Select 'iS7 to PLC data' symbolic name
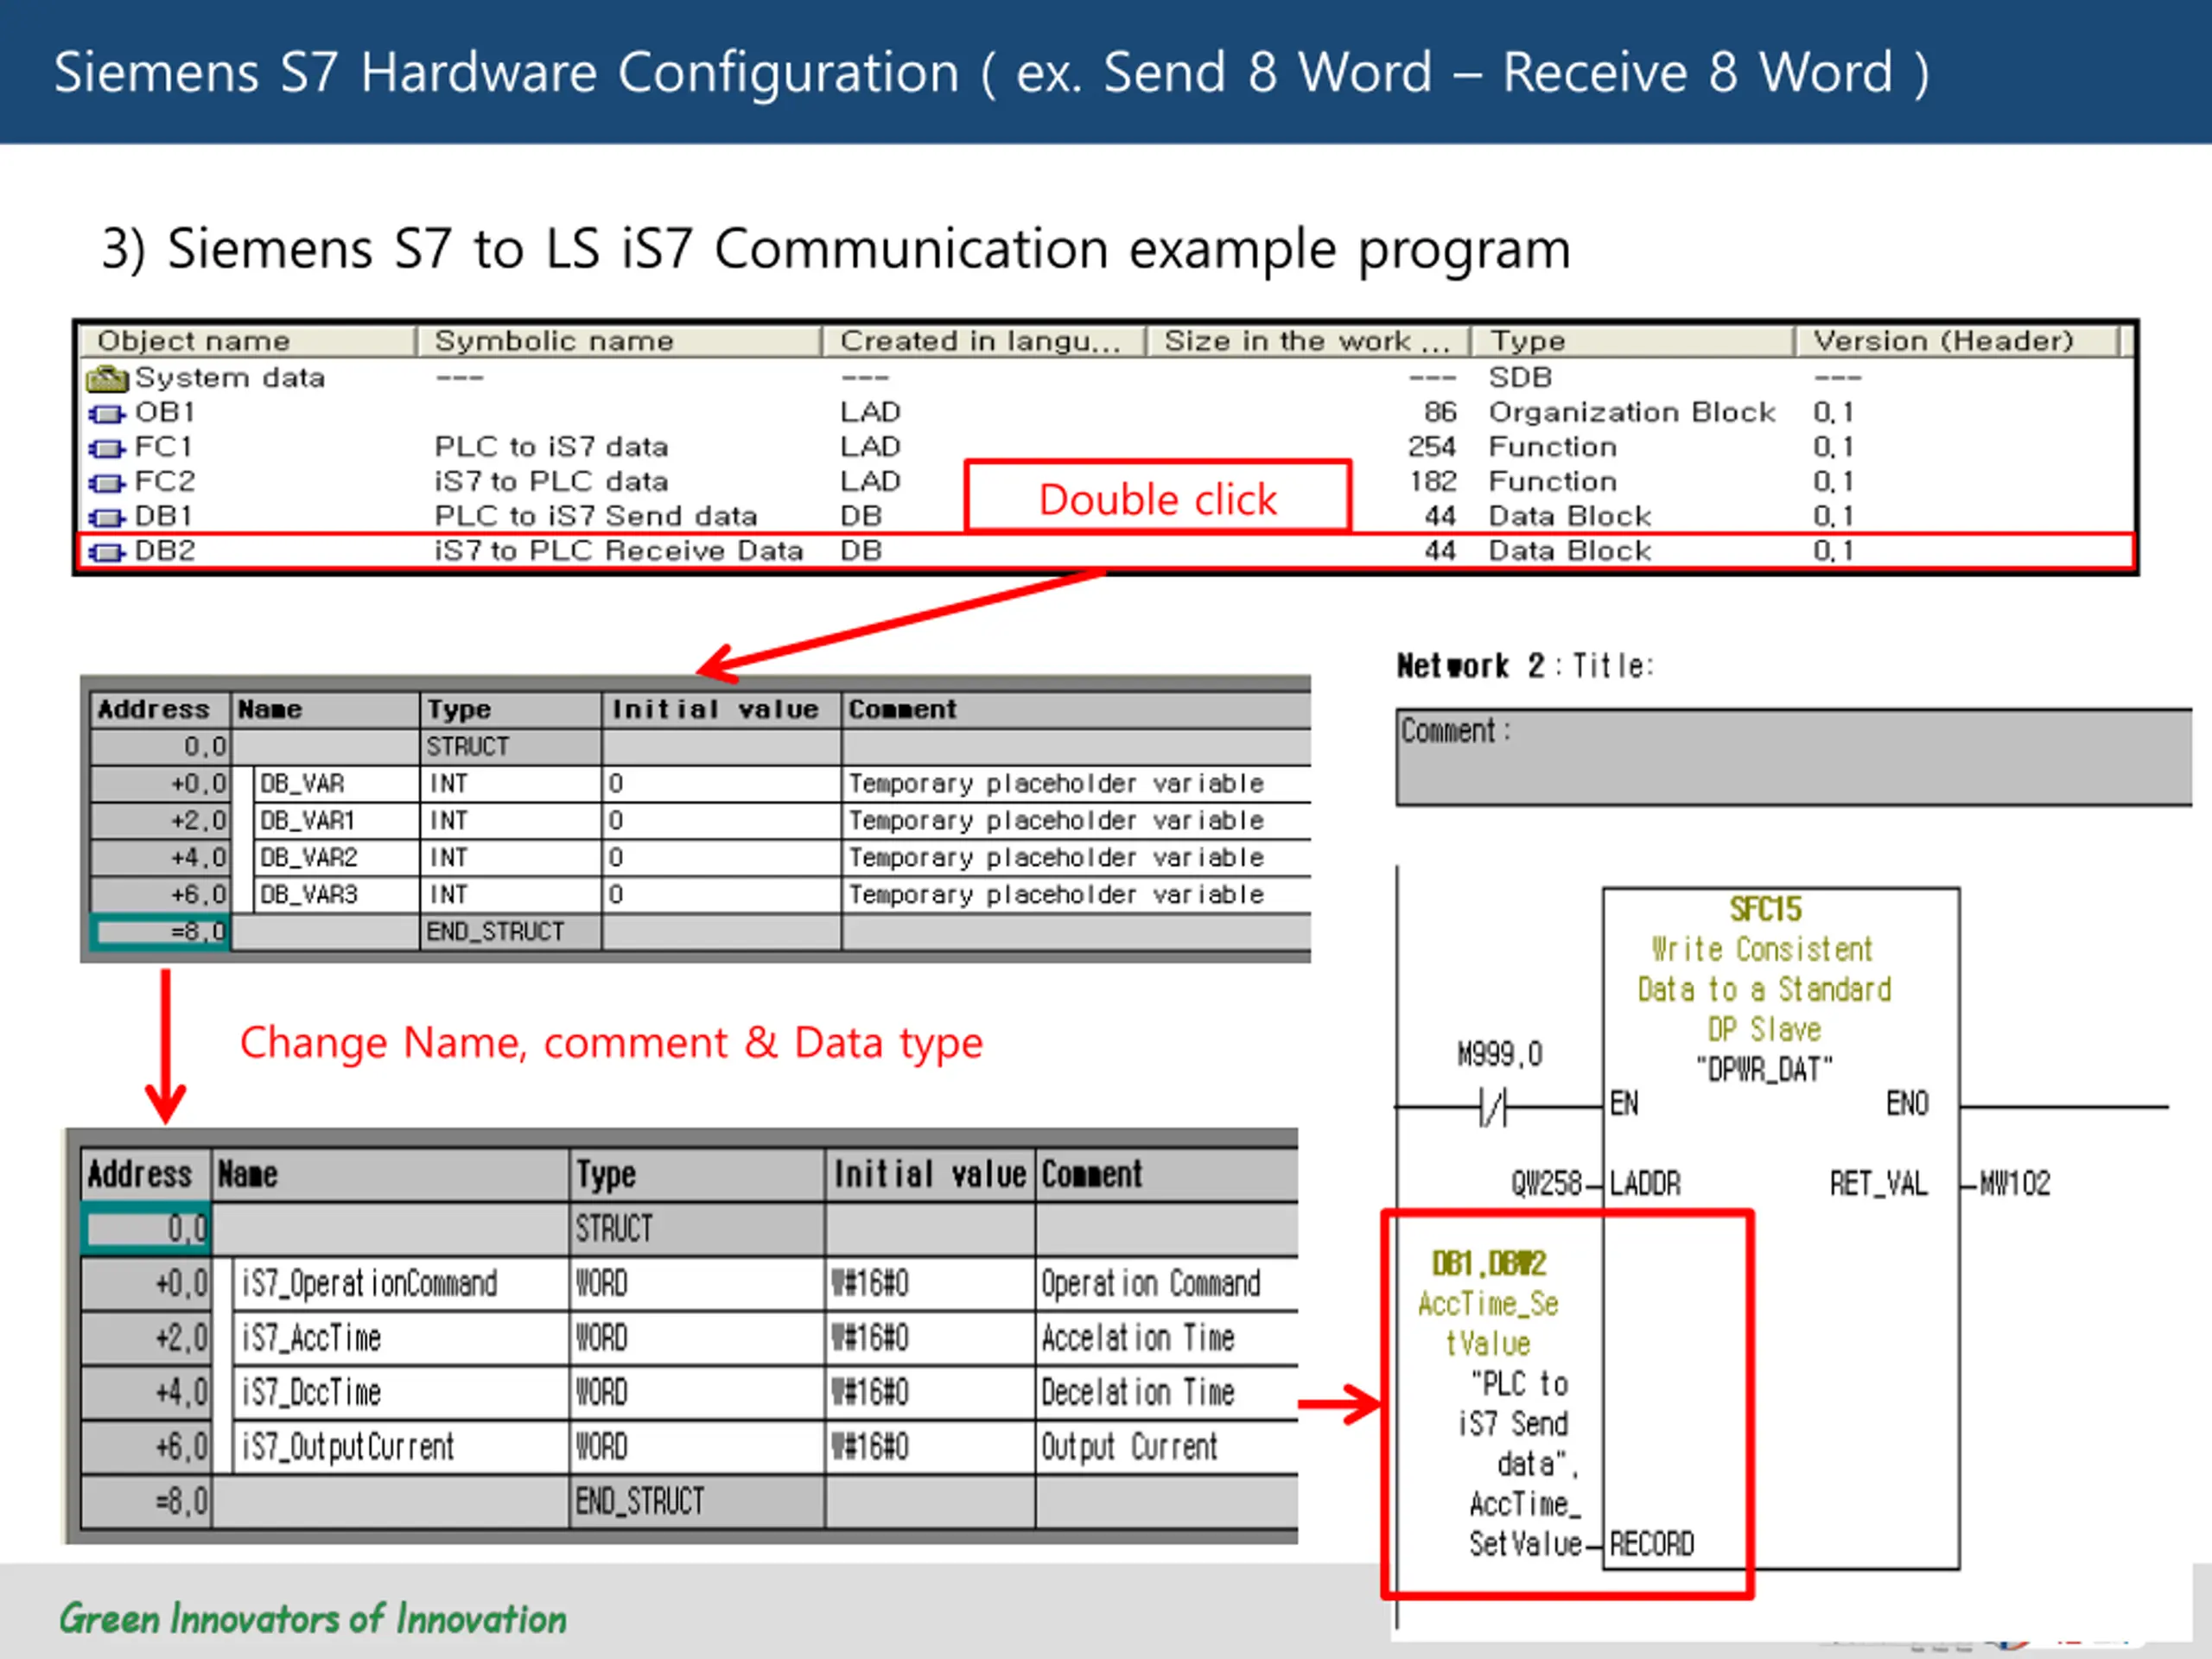The image size is (2212, 1659). [x=551, y=482]
